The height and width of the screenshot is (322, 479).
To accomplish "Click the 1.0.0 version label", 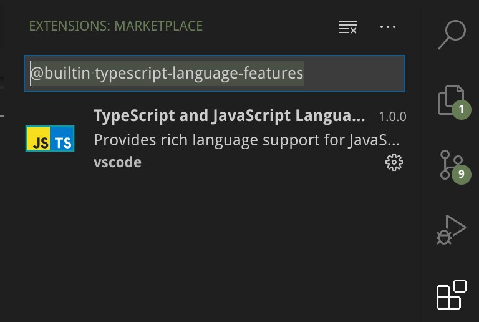I will pos(392,117).
